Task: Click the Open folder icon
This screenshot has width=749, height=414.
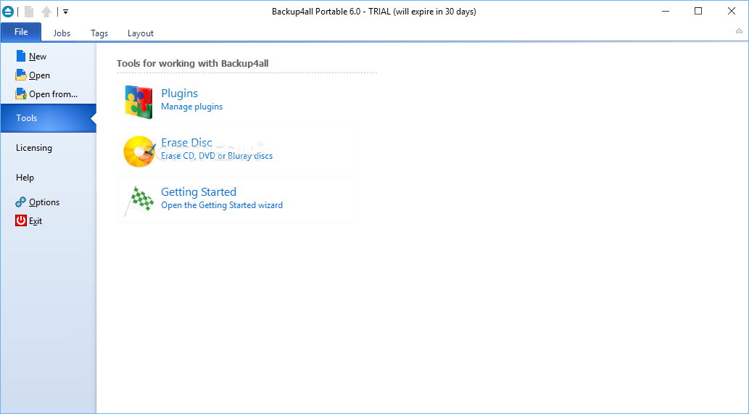Action: click(x=20, y=75)
